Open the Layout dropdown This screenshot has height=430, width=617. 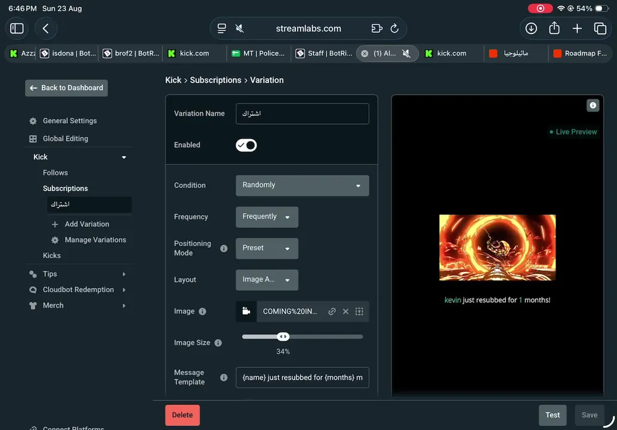267,280
